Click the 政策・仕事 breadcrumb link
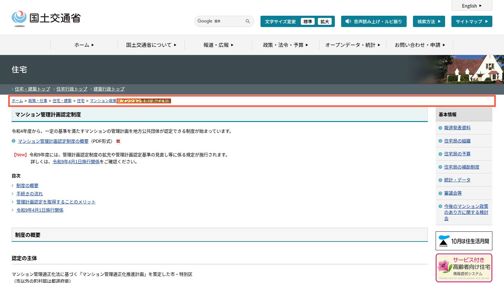 tap(38, 101)
